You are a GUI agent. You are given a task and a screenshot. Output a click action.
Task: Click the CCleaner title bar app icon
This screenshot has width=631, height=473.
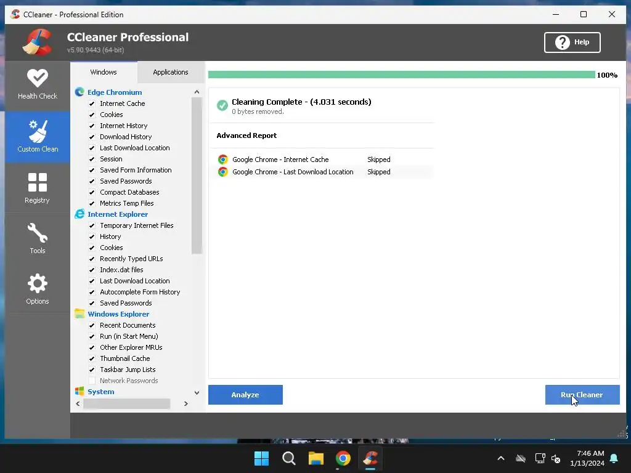[x=15, y=14]
